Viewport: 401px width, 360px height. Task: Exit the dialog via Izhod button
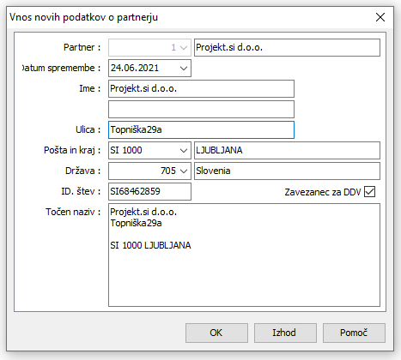(285, 333)
